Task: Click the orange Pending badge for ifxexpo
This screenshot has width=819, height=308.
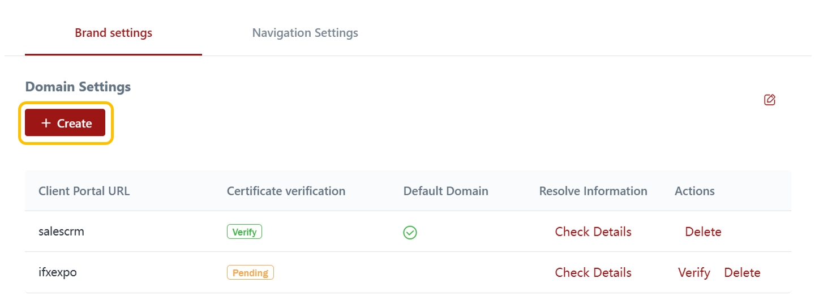Action: point(250,273)
